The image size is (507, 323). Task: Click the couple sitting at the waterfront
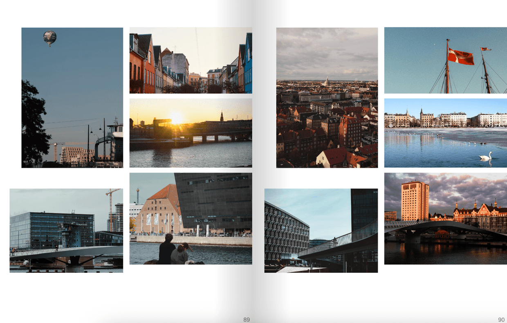(x=175, y=251)
